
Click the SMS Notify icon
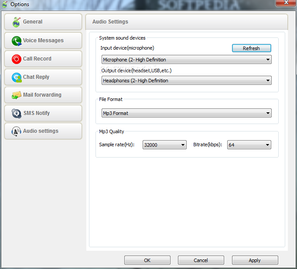(17, 114)
